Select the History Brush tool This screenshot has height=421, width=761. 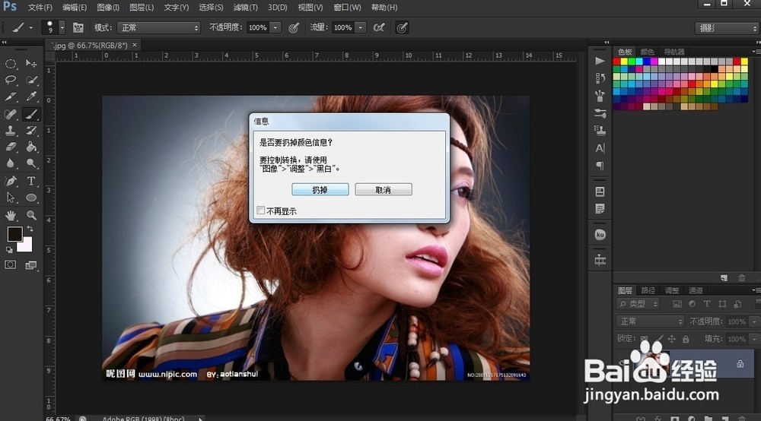[31, 130]
